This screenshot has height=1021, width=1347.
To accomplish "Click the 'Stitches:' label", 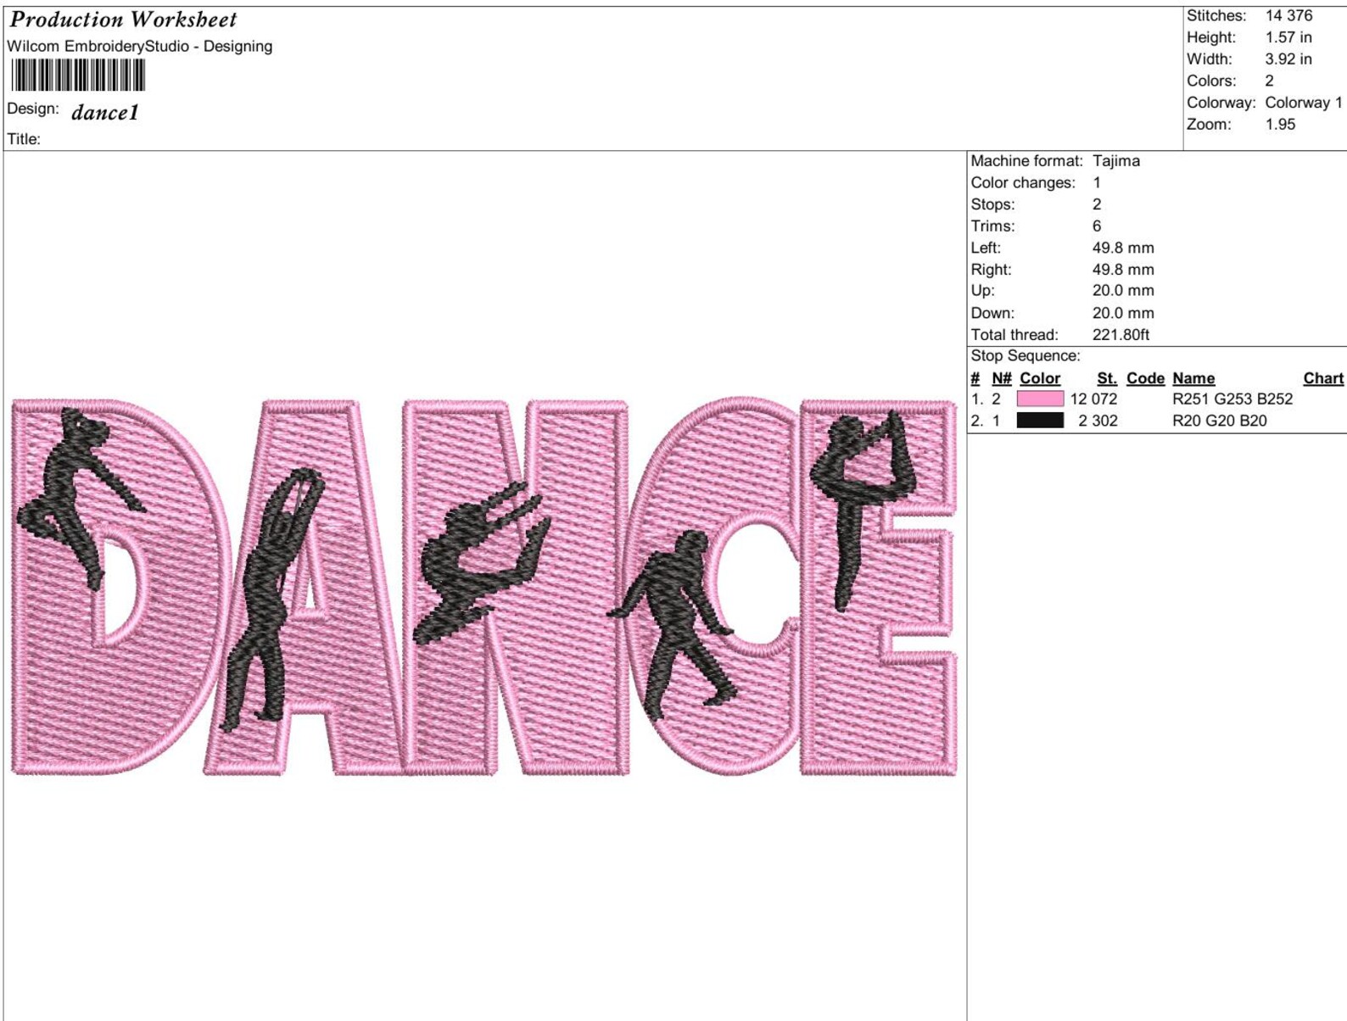I will tap(1216, 15).
